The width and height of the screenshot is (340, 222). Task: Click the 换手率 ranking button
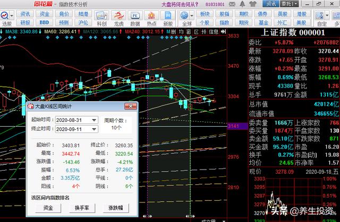coord(82,208)
